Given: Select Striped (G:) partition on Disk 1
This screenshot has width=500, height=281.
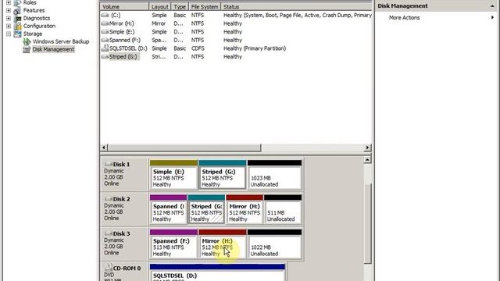Looking at the screenshot, I should point(222,175).
